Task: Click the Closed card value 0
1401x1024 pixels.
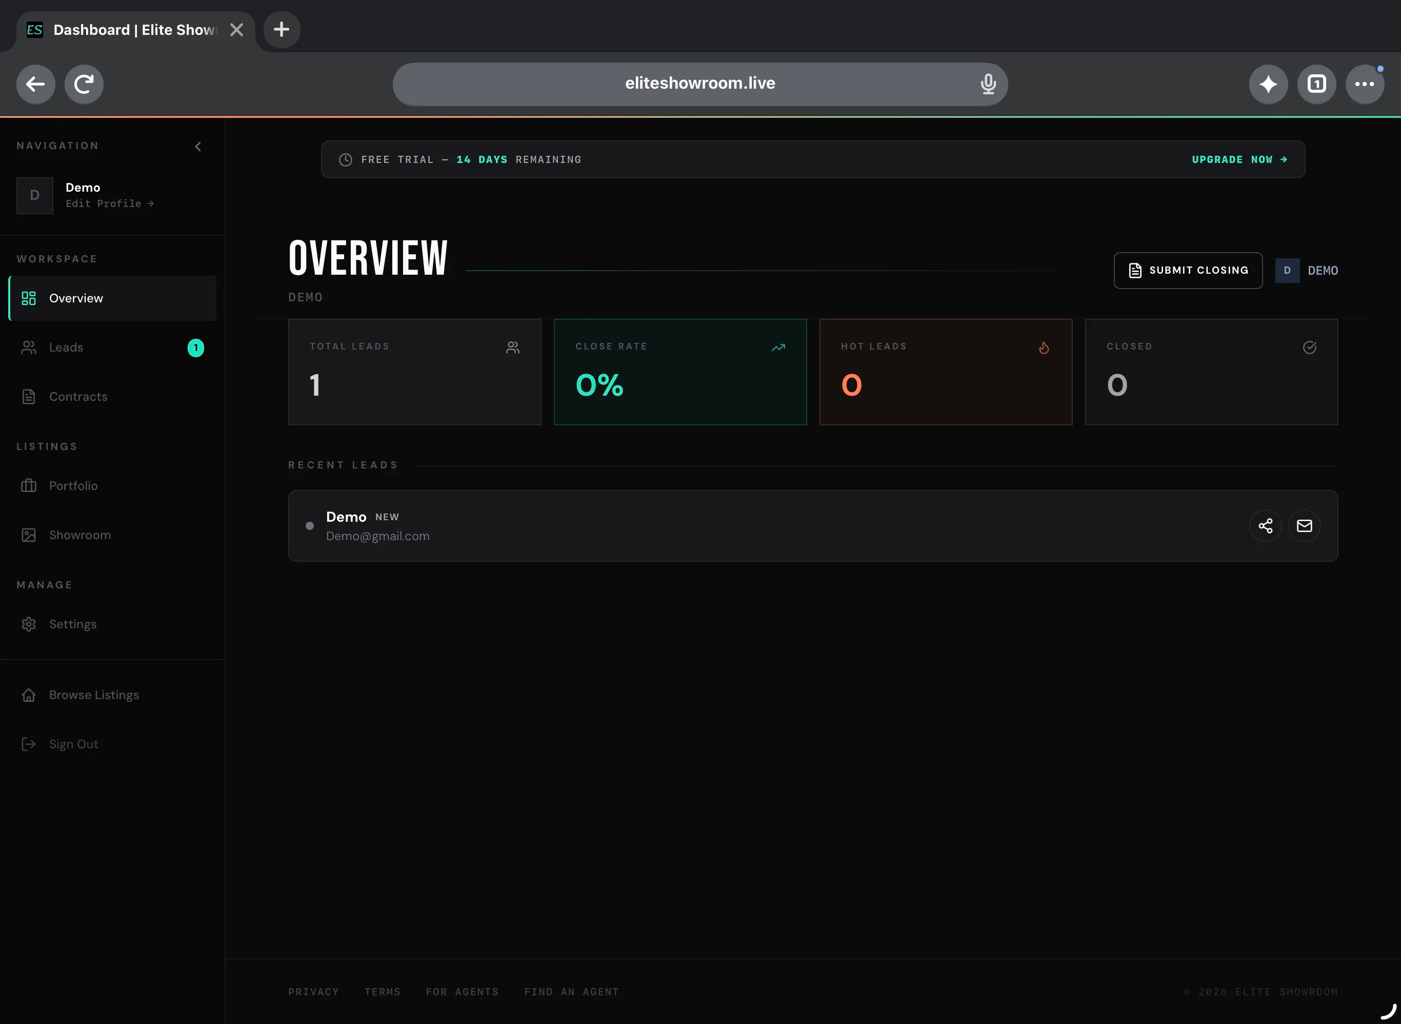Action: [x=1117, y=385]
